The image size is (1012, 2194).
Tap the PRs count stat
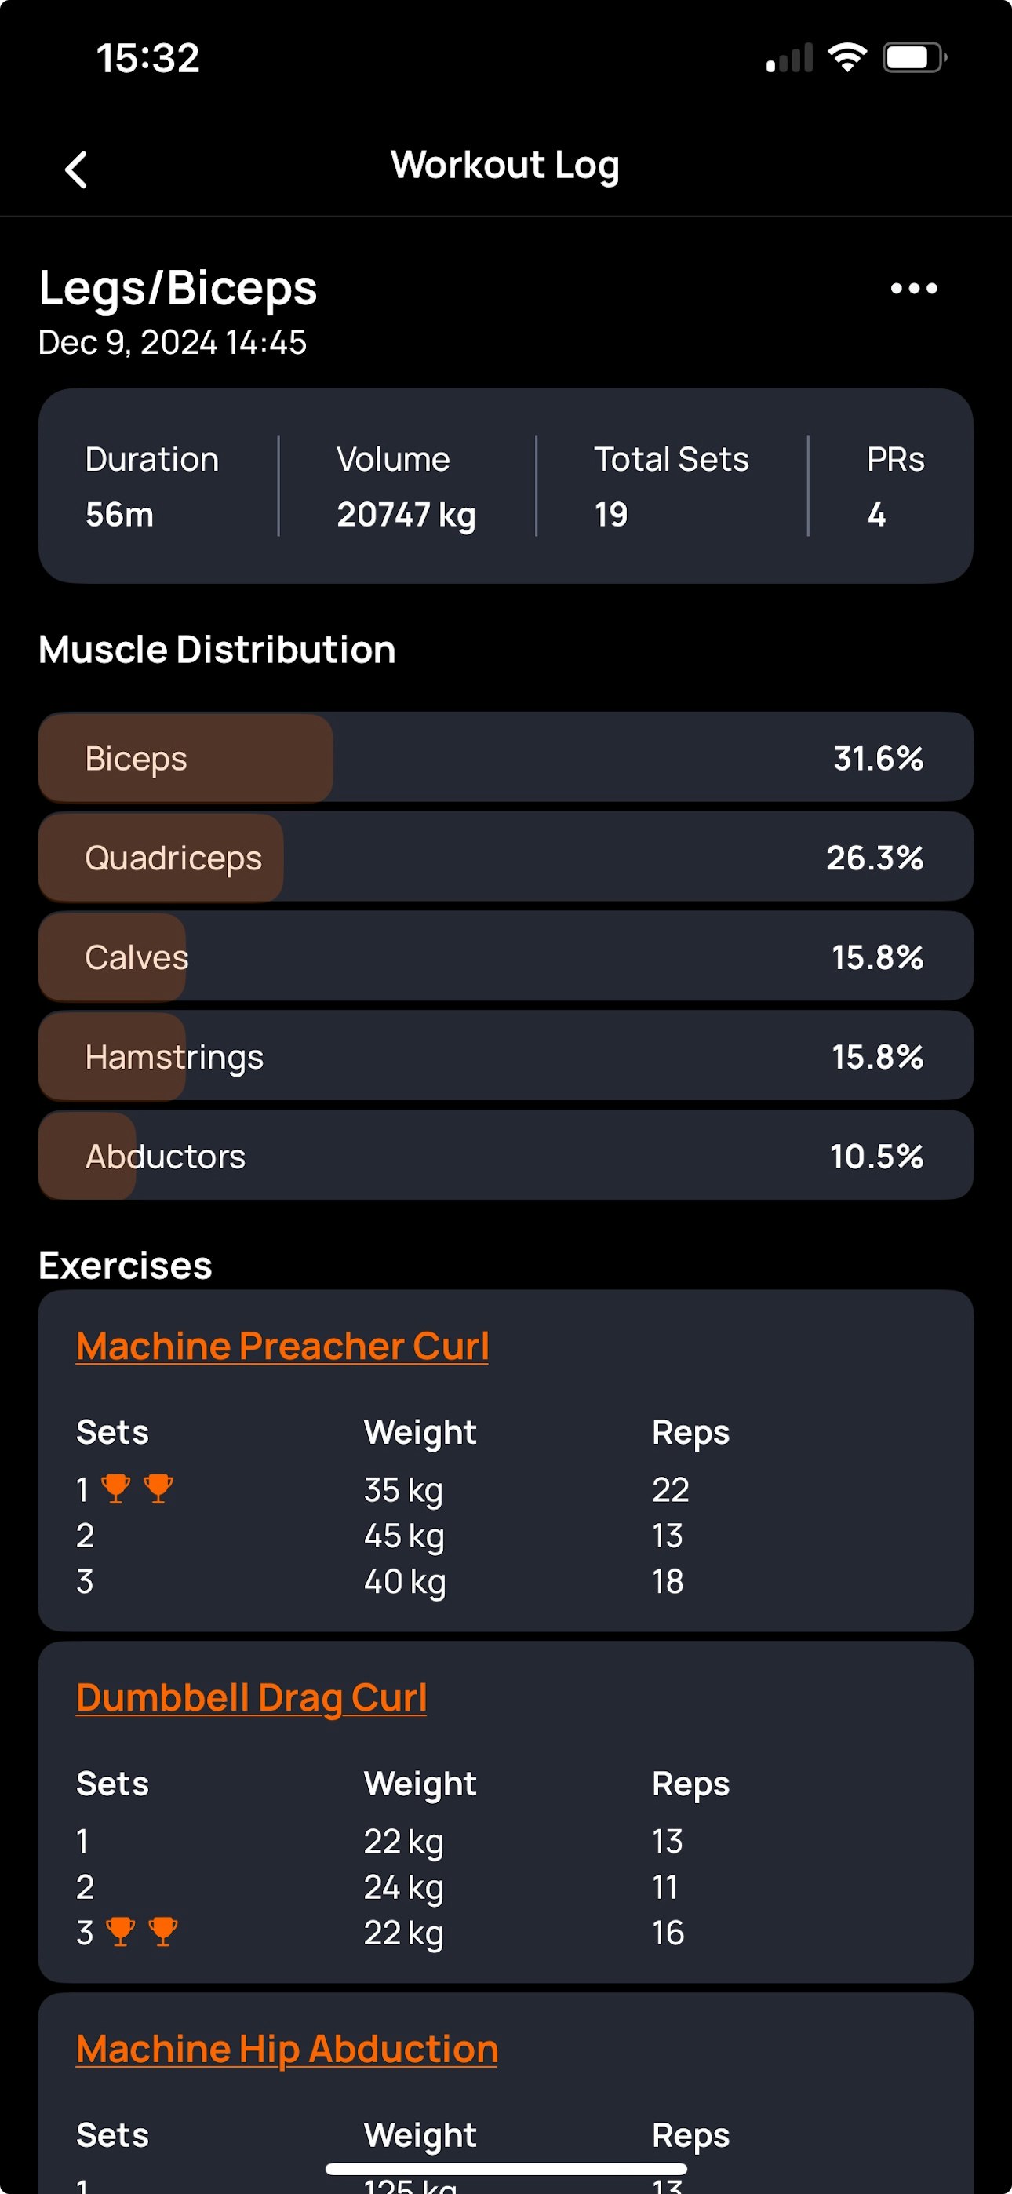click(x=895, y=487)
